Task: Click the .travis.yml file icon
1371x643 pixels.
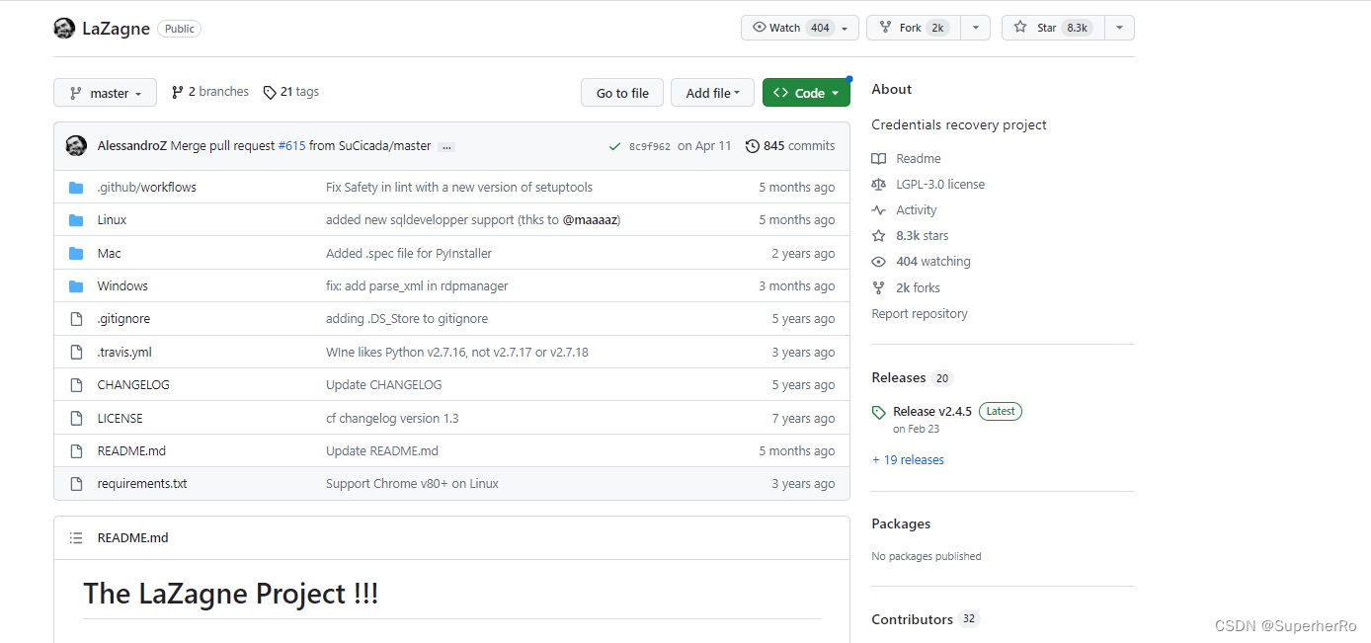Action: (76, 353)
